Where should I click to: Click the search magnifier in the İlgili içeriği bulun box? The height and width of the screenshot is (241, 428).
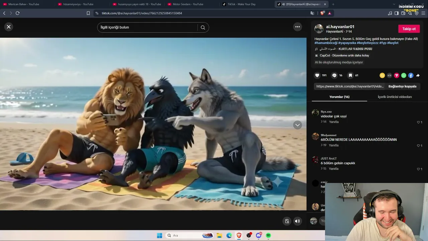pyautogui.click(x=203, y=27)
